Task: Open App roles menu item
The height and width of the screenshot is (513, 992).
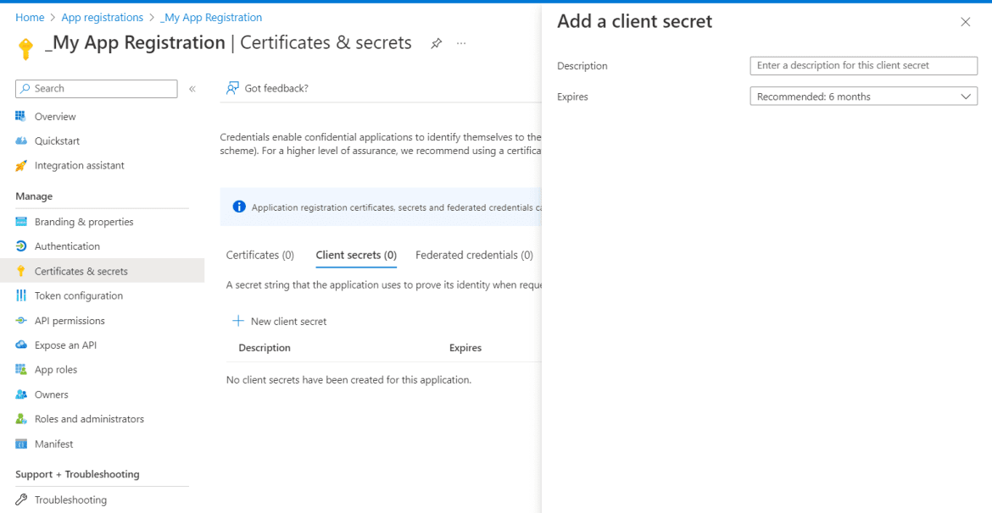Action: pos(56,370)
